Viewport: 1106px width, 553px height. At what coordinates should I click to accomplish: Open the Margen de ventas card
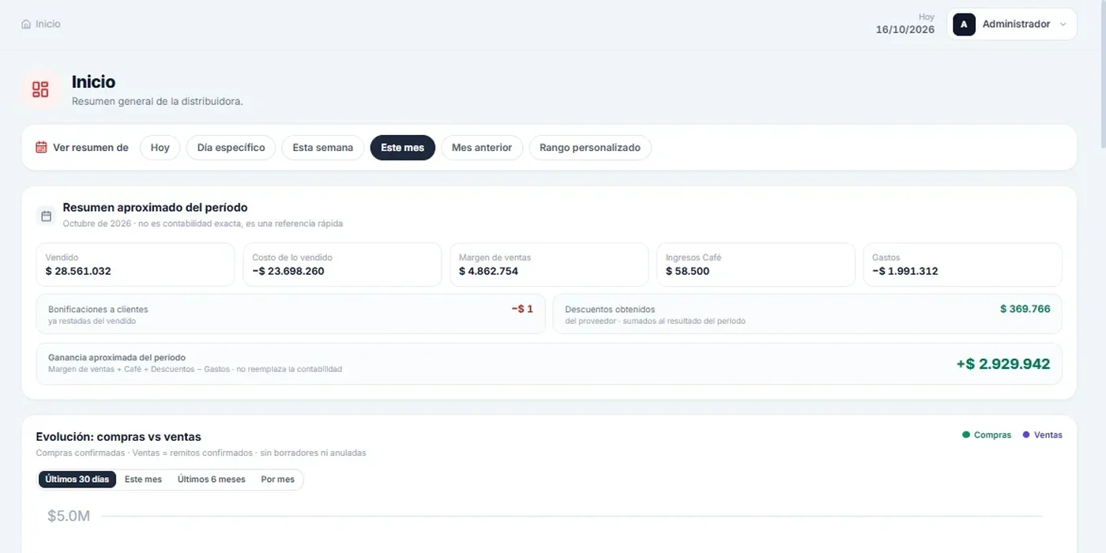[549, 265]
